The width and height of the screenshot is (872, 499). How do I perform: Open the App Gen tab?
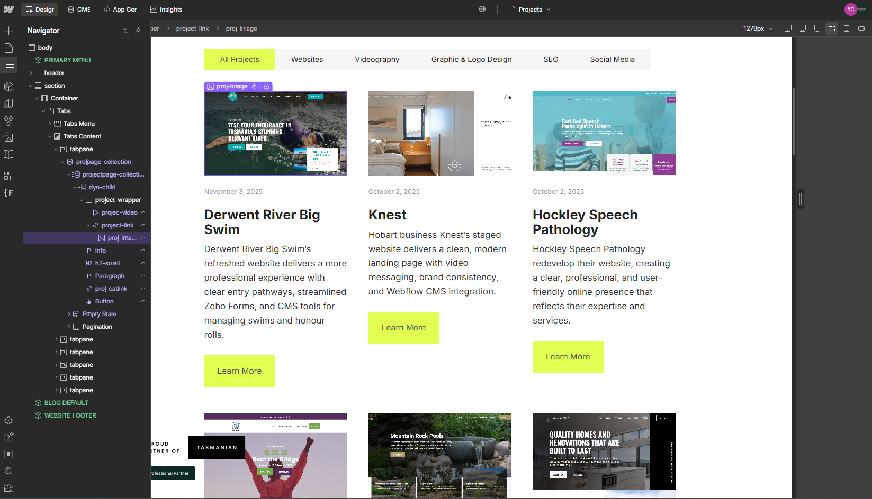pyautogui.click(x=120, y=10)
